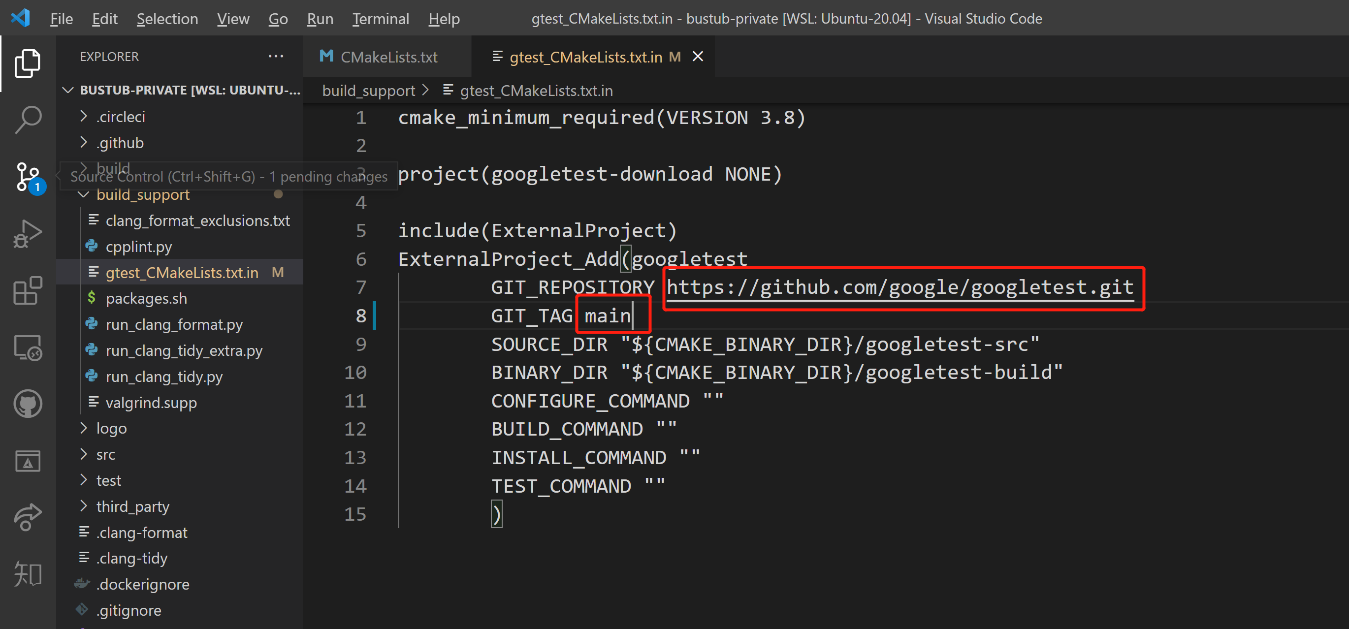The width and height of the screenshot is (1349, 629).
Task: Open the Search view icon
Action: click(x=27, y=120)
